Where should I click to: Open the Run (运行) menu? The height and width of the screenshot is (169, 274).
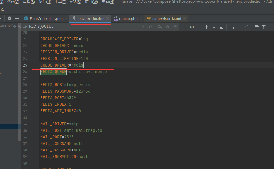point(45,2)
